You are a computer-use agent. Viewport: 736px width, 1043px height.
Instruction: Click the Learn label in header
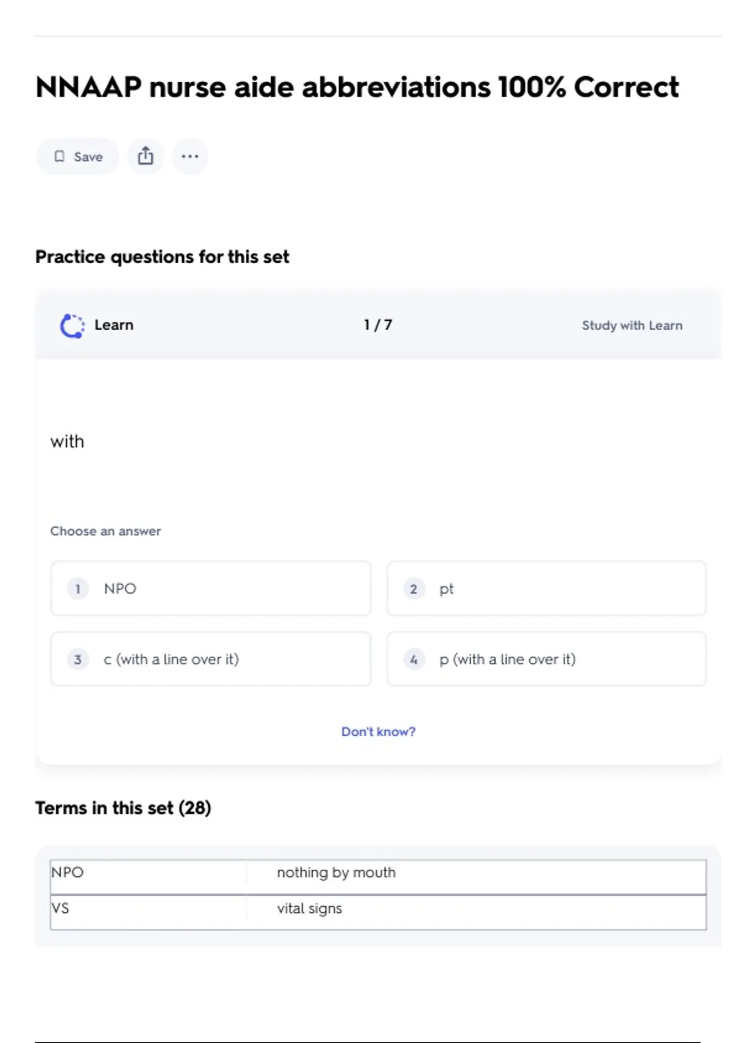pos(114,325)
